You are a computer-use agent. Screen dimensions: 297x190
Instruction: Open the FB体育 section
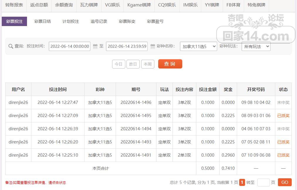click(x=233, y=5)
